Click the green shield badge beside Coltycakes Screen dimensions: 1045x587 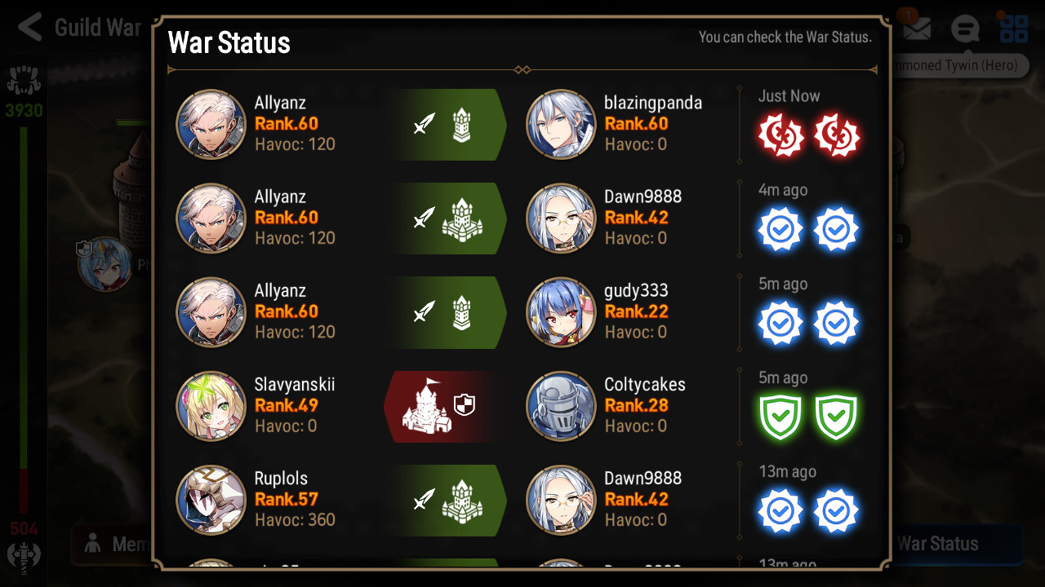(781, 417)
